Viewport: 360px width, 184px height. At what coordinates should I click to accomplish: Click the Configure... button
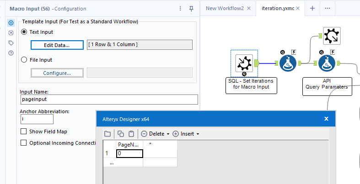57,73
